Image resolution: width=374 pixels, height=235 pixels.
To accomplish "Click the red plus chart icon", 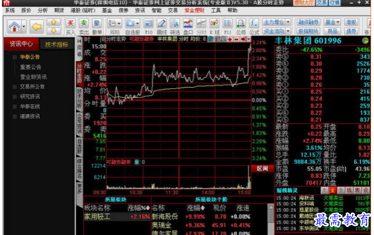I will pyautogui.click(x=230, y=39).
